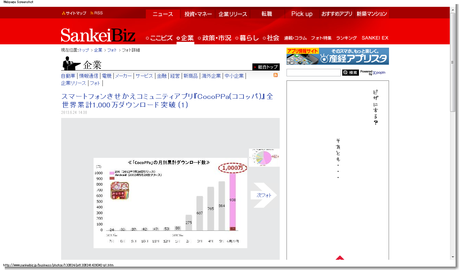Viewport: 459px width, 270px height.
Task: Click the popIn powered-by logo
Action: [x=372, y=73]
